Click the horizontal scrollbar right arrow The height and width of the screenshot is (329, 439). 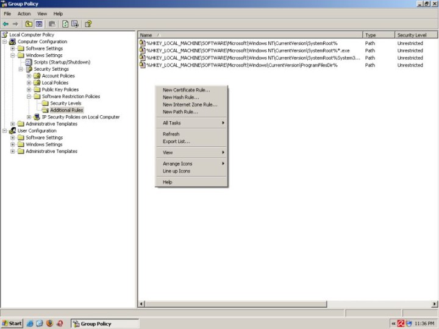click(x=435, y=304)
